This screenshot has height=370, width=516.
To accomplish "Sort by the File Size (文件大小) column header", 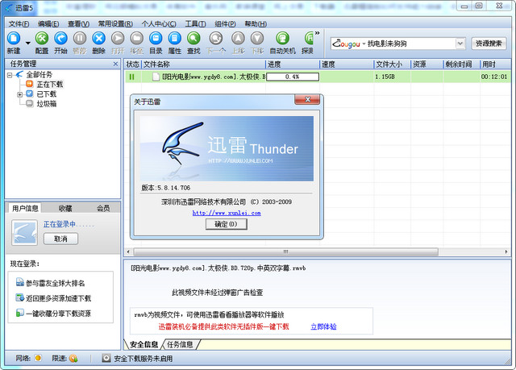I will [x=393, y=64].
